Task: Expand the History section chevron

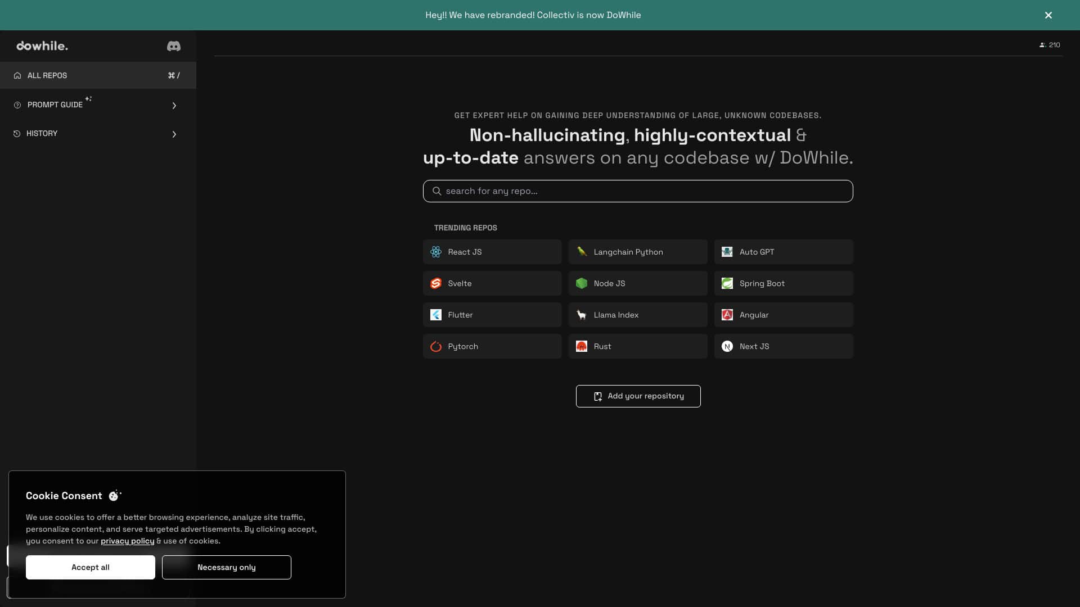Action: point(174,134)
